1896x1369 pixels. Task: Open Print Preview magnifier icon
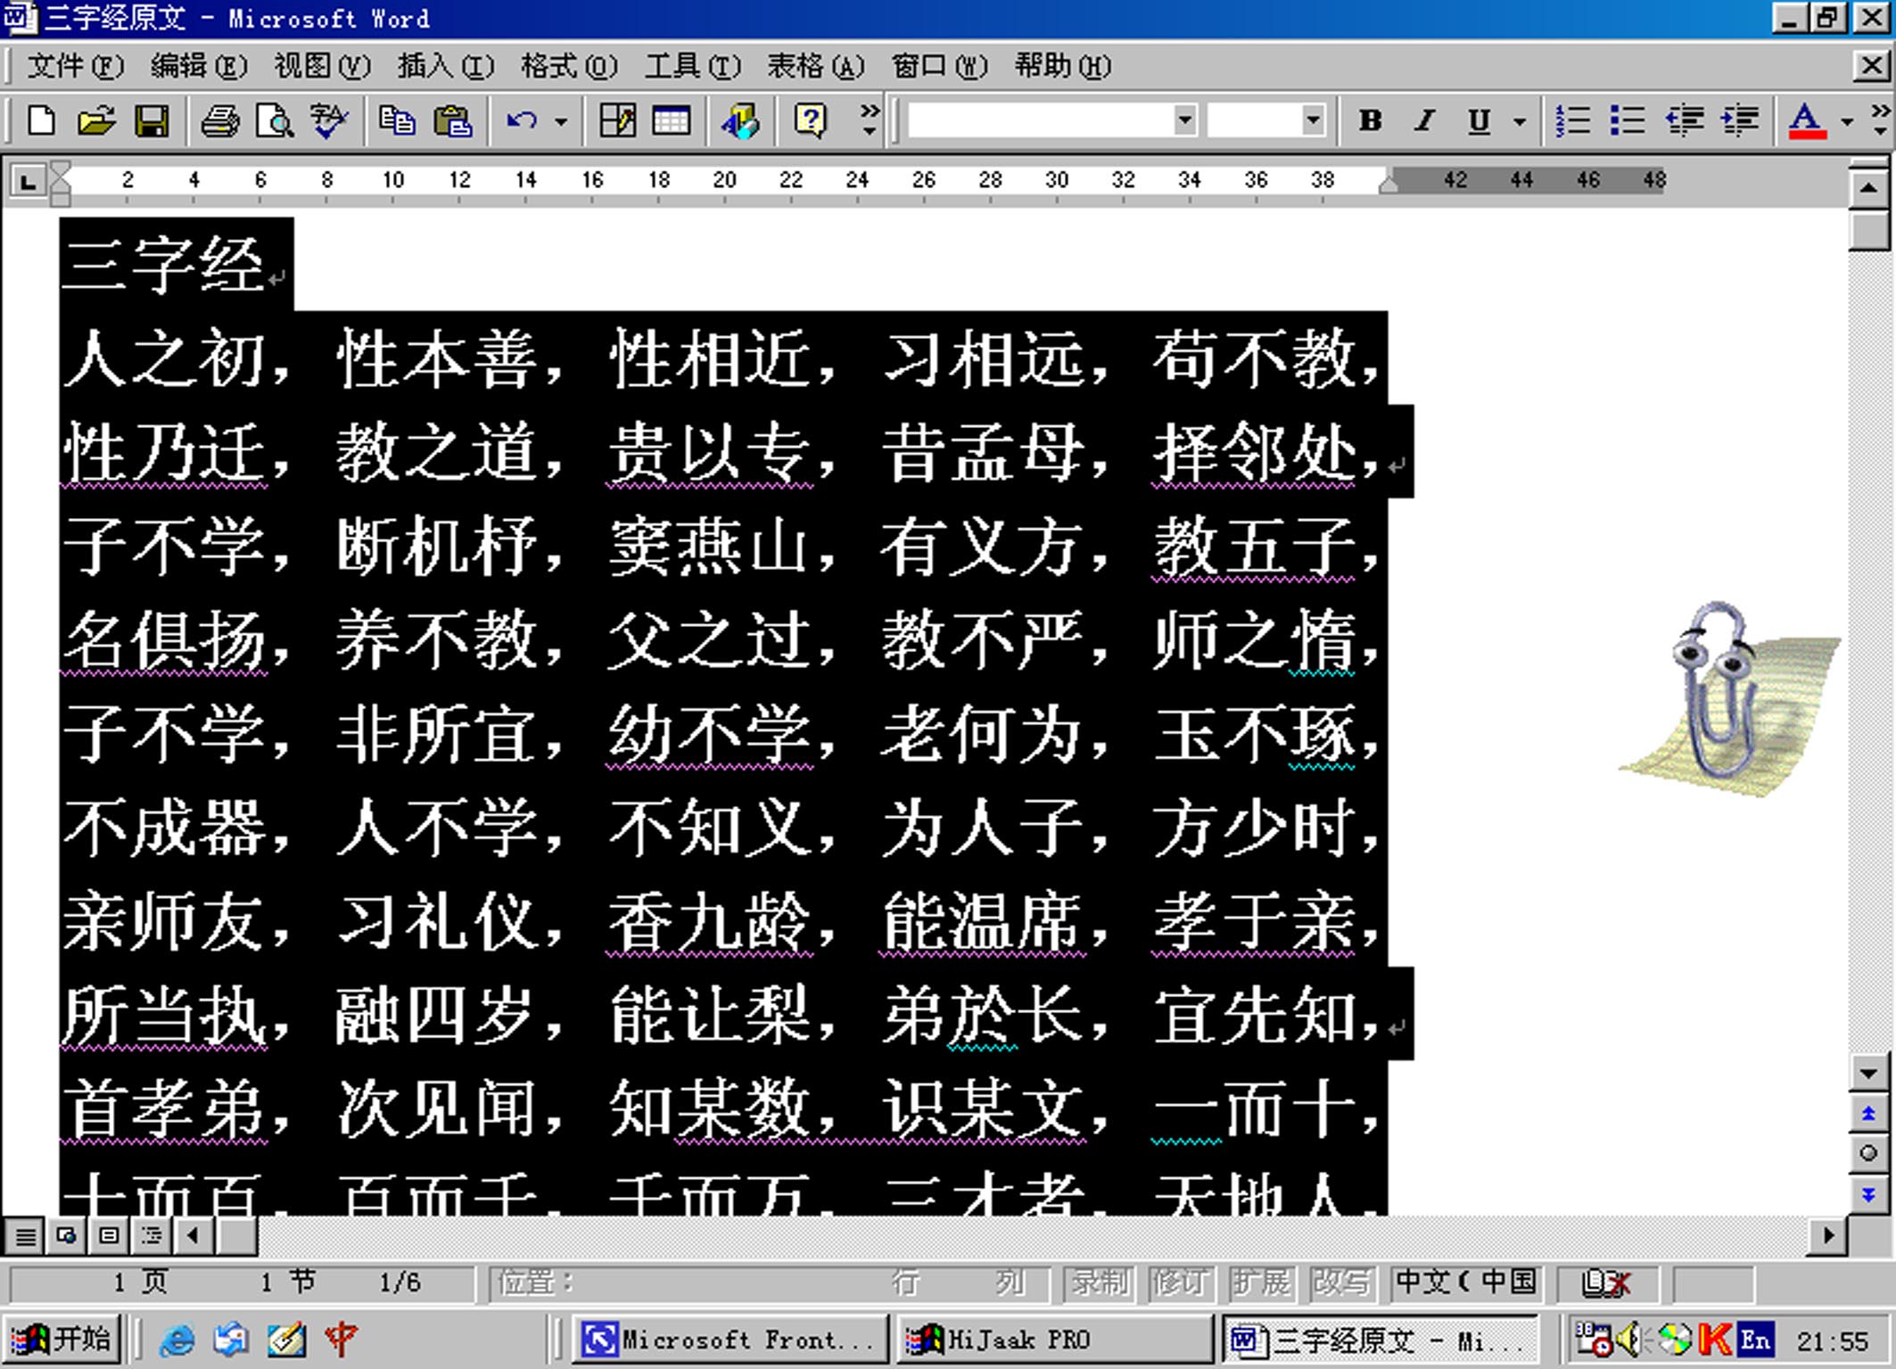(274, 120)
